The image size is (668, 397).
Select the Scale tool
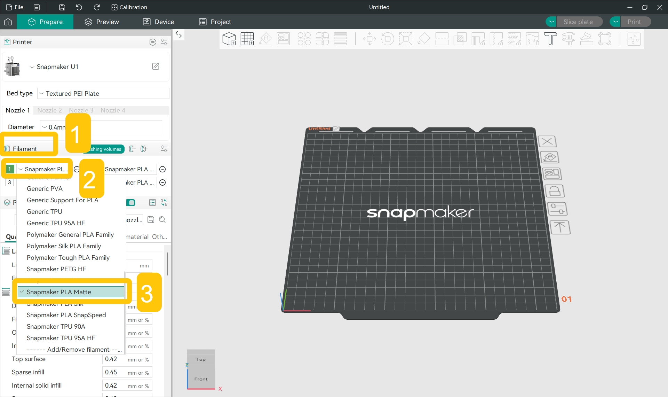click(406, 39)
